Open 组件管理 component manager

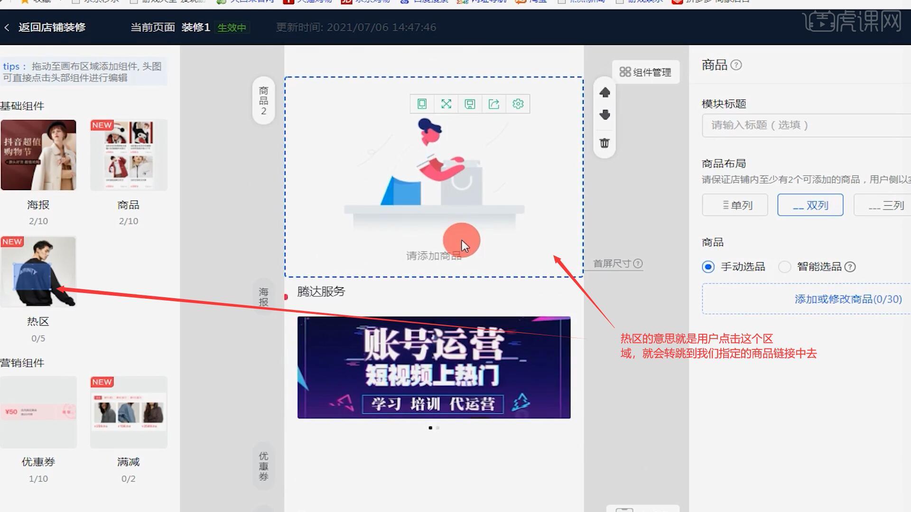coord(645,72)
